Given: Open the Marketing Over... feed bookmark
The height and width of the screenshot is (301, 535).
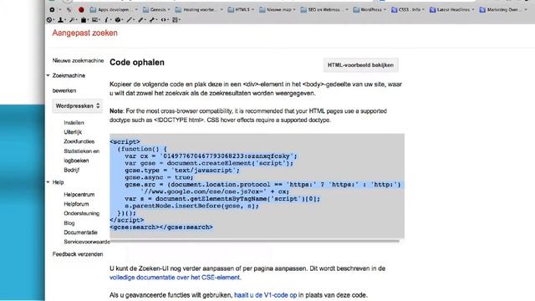Looking at the screenshot, I should (503, 9).
